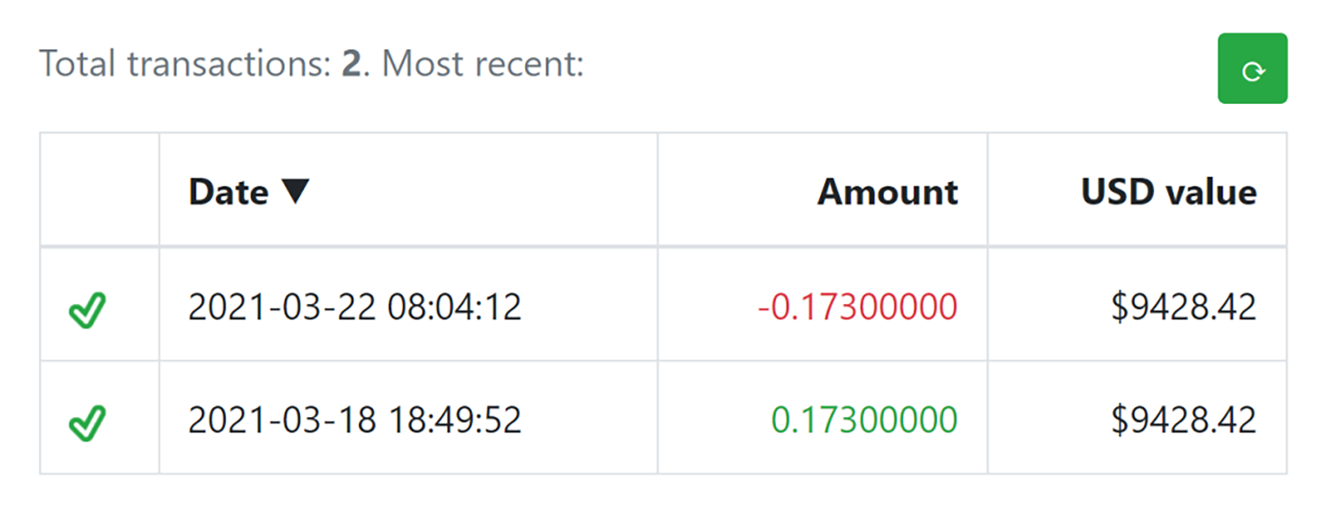Click the $9428.42 value of the March 22 row
This screenshot has width=1331, height=516.
tap(1183, 308)
